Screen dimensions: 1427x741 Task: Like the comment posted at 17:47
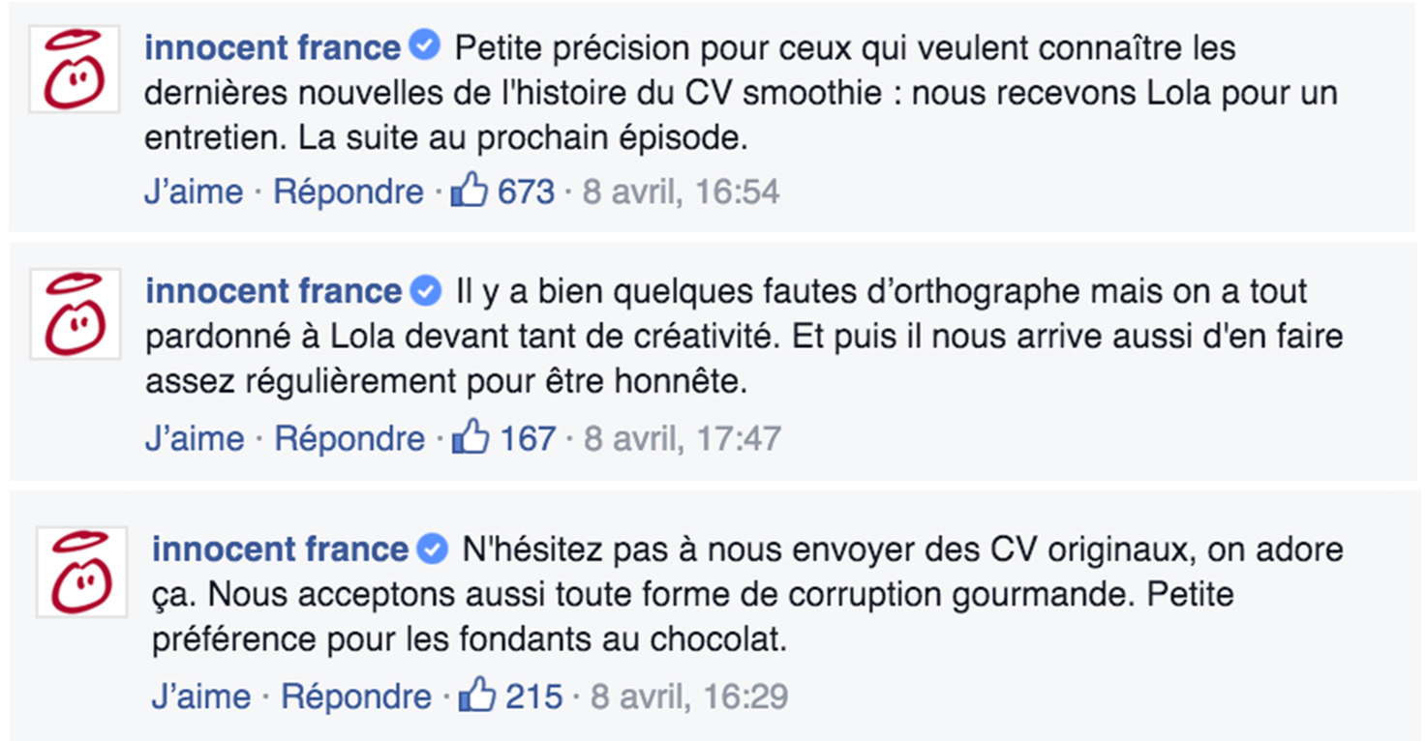coord(194,439)
